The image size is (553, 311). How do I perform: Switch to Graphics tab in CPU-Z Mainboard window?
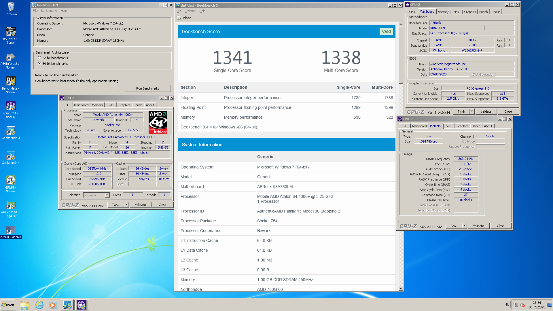tap(470, 12)
